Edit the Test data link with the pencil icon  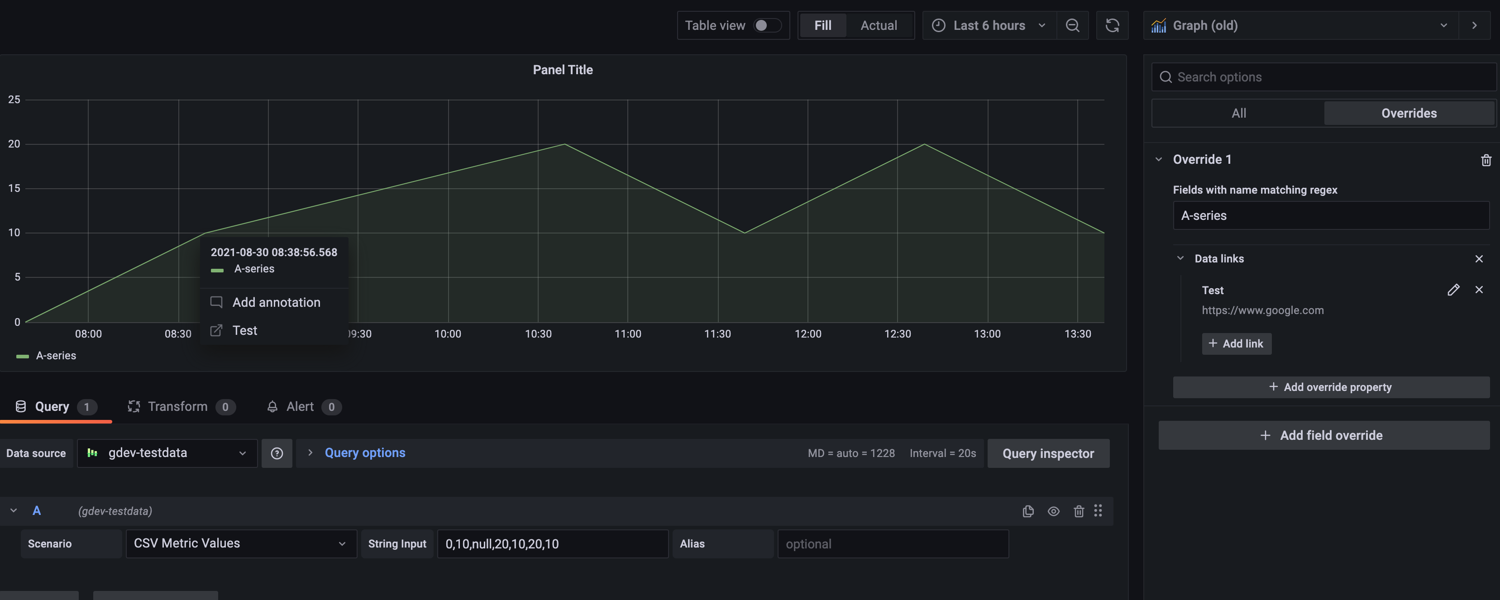(1454, 289)
